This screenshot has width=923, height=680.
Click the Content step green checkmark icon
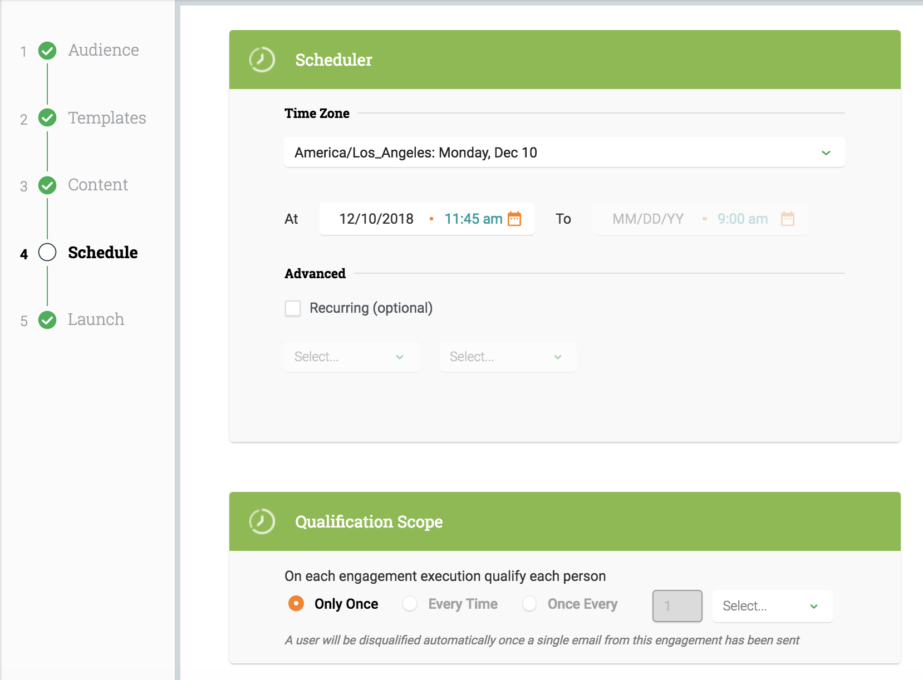pyautogui.click(x=47, y=185)
